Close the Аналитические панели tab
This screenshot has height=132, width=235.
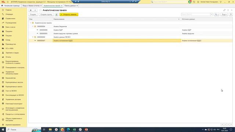click(x=62, y=6)
